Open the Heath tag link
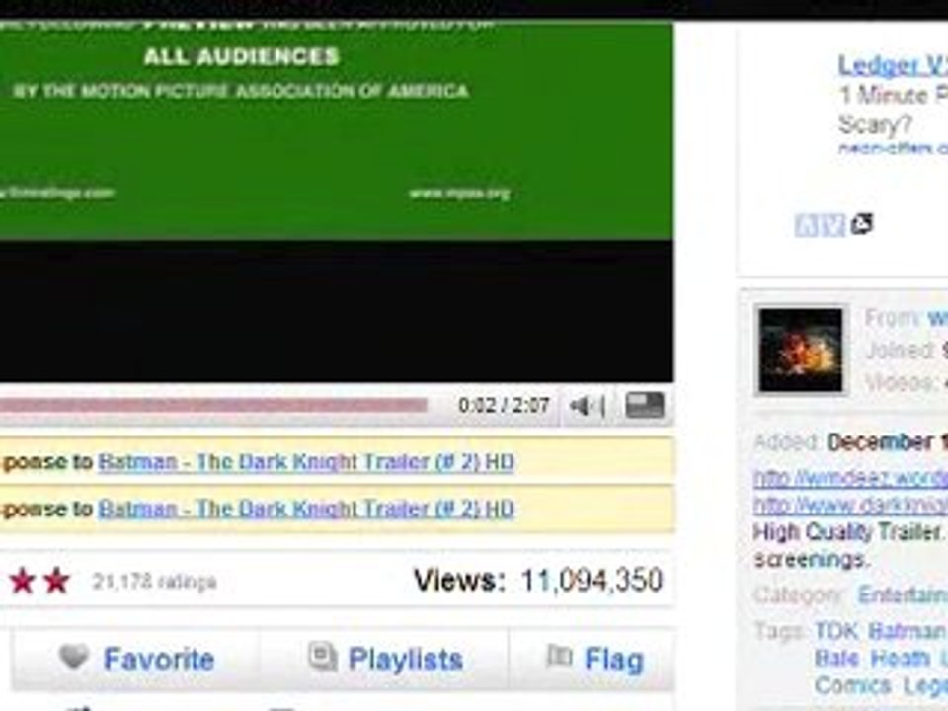 click(901, 658)
